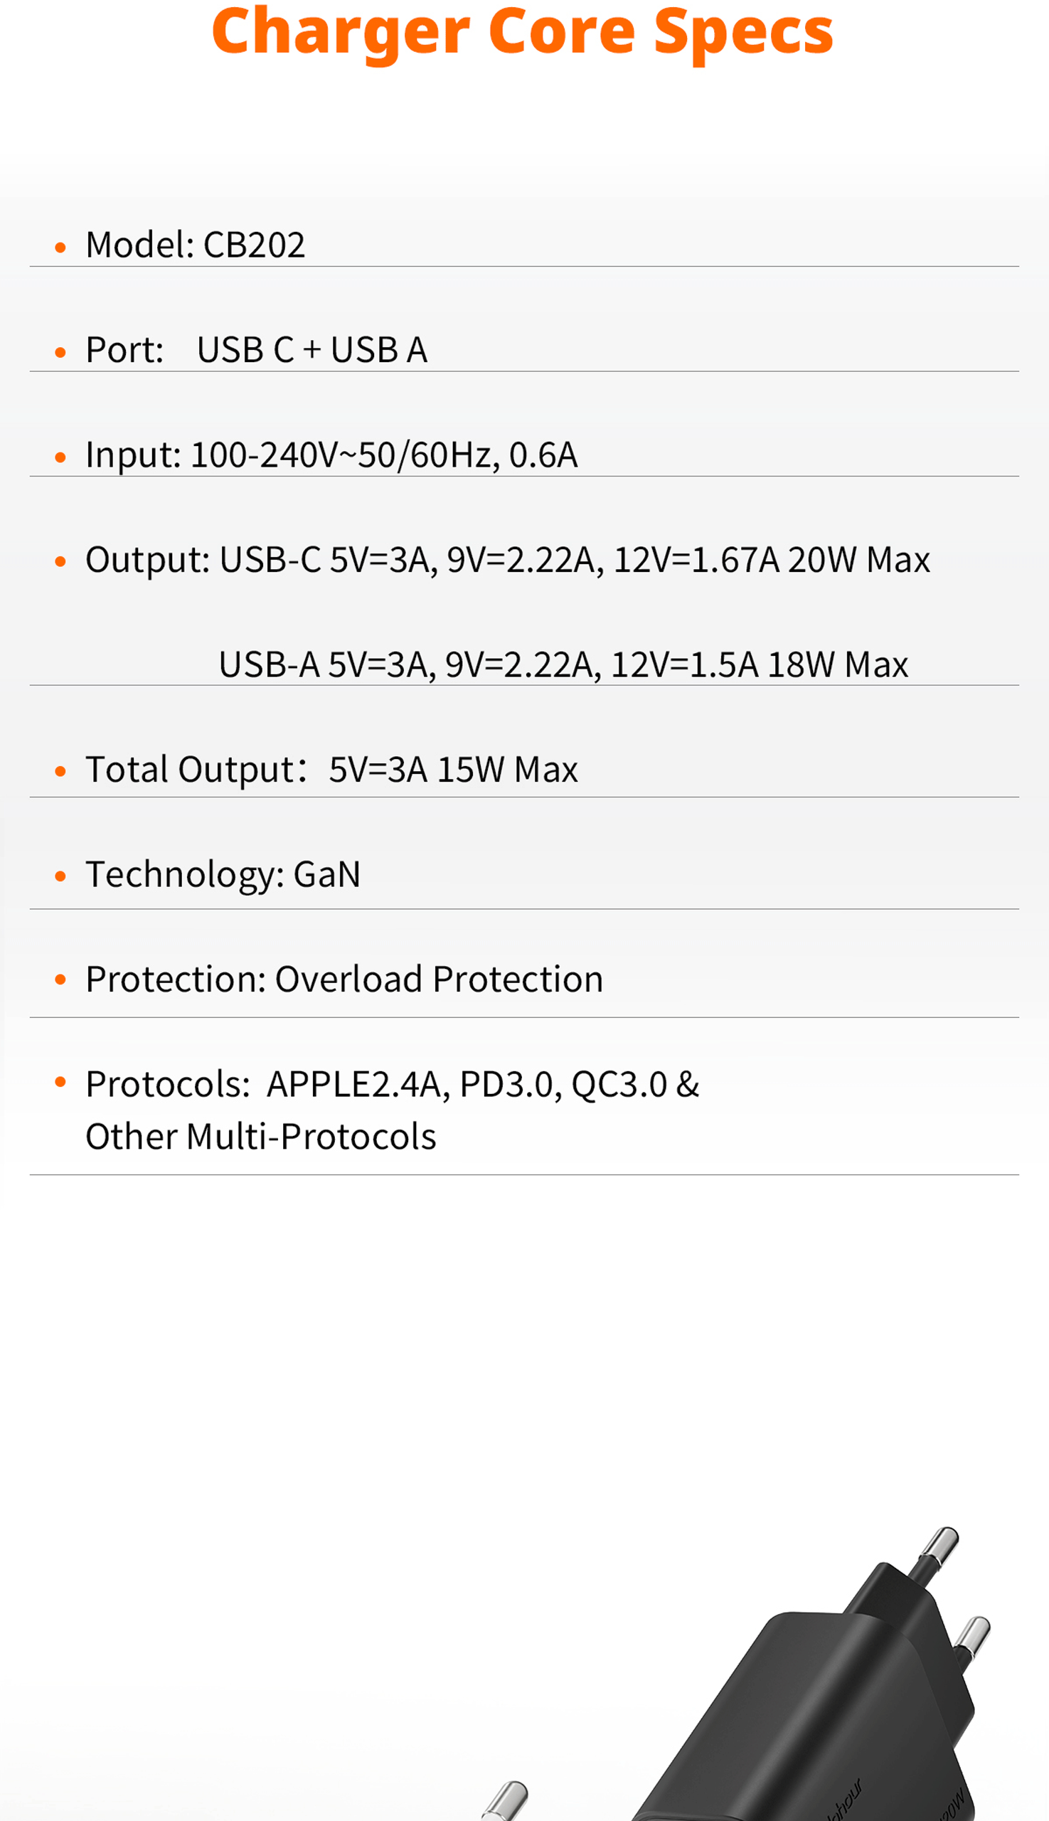Click the orange bullet beside Protection

pos(60,980)
